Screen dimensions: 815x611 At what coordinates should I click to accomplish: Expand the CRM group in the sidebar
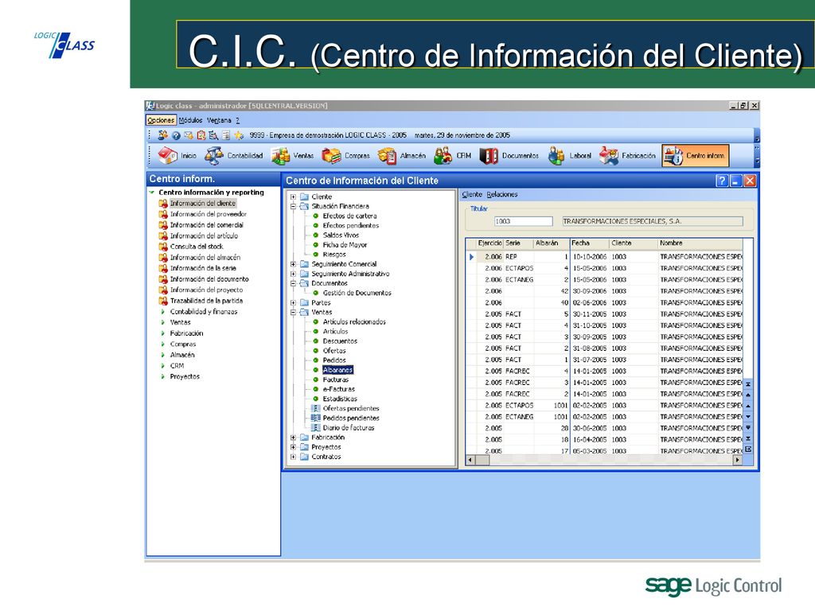162,366
